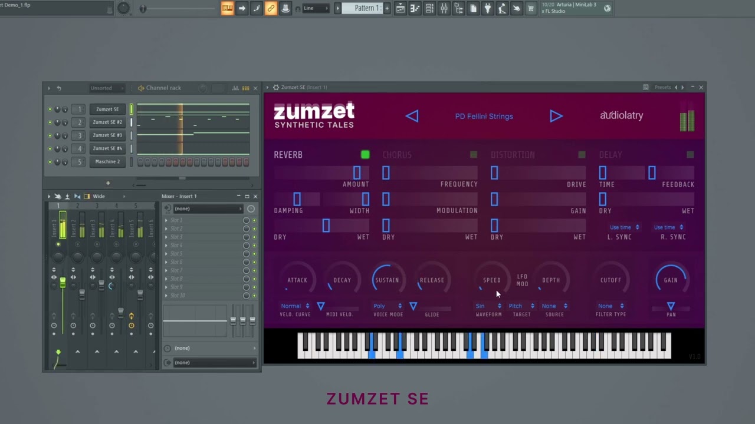Click the Sustain knob in Zumzet
The image size is (755, 424).
[387, 280]
